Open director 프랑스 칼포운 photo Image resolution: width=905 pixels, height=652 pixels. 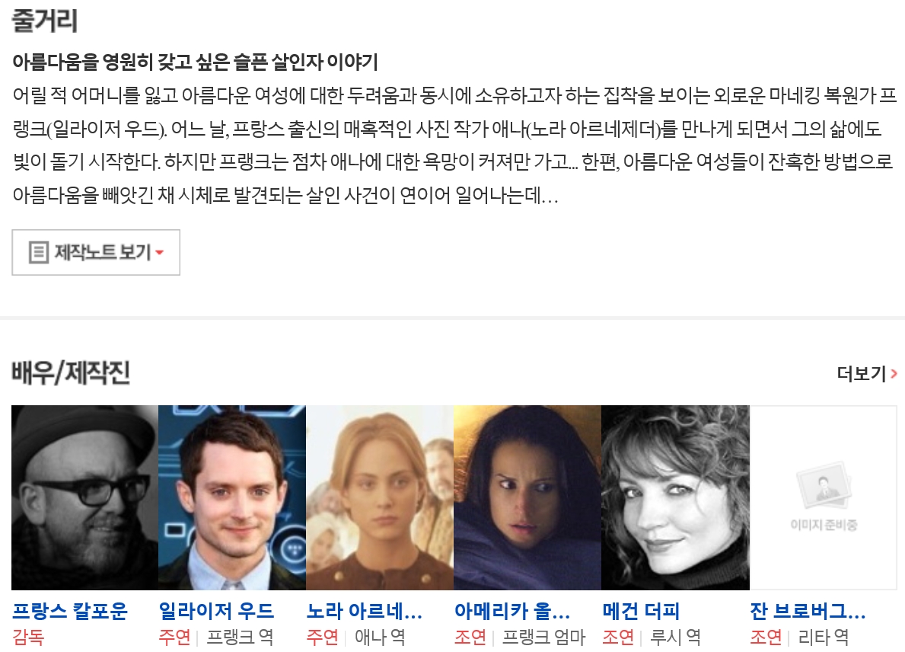(x=84, y=497)
